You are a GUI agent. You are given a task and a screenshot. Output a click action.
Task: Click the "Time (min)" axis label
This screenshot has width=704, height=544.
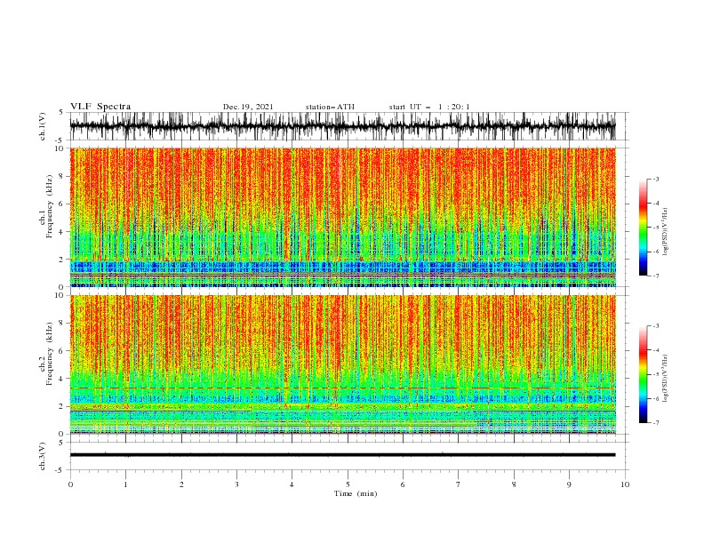356,493
